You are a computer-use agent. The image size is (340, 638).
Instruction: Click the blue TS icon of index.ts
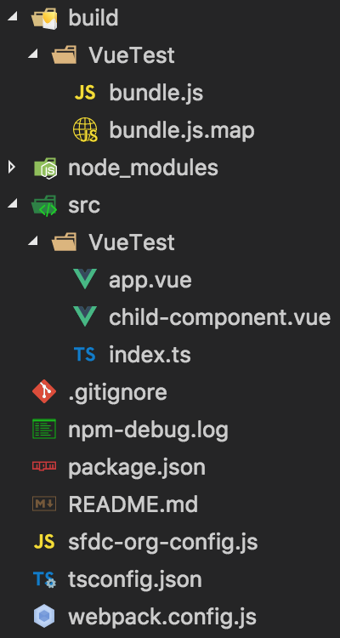click(x=85, y=355)
